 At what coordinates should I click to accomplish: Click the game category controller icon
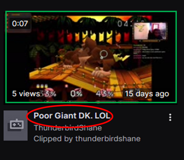[16, 125]
